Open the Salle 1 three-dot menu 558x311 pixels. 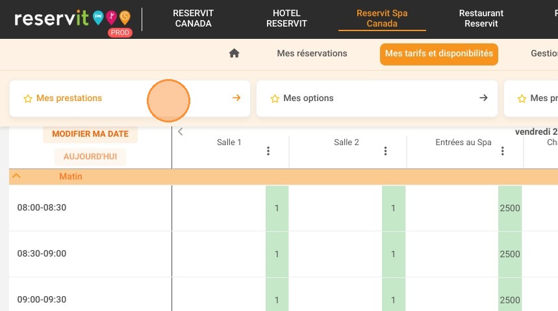click(x=268, y=151)
